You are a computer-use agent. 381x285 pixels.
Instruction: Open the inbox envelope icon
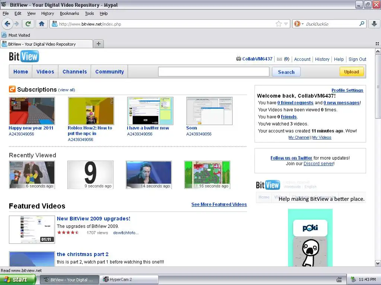click(279, 59)
